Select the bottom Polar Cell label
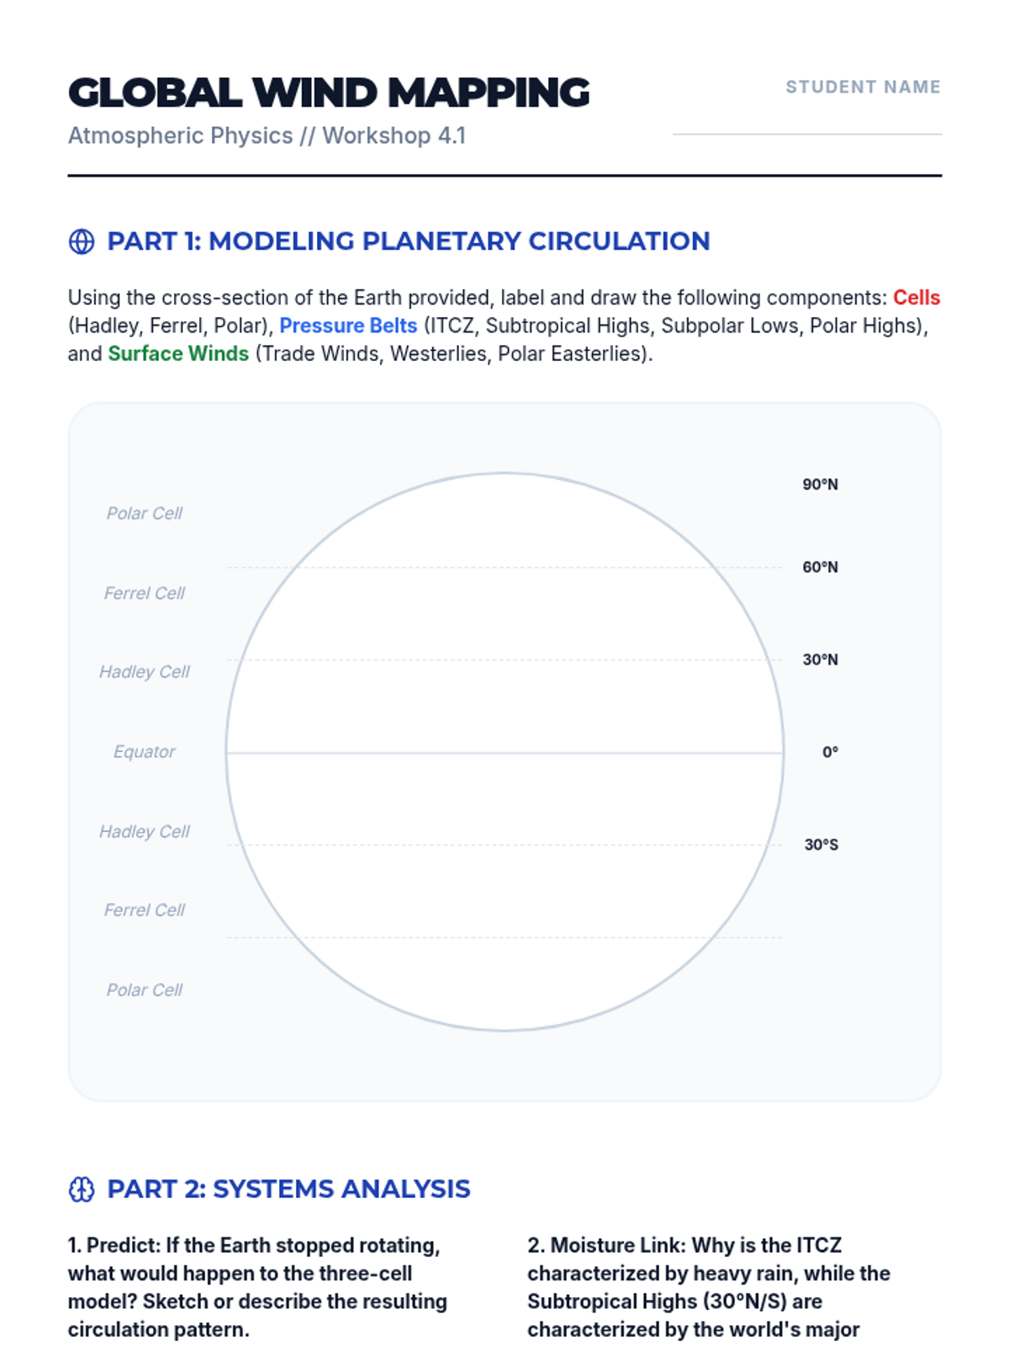This screenshot has width=1009, height=1346. coord(145,990)
